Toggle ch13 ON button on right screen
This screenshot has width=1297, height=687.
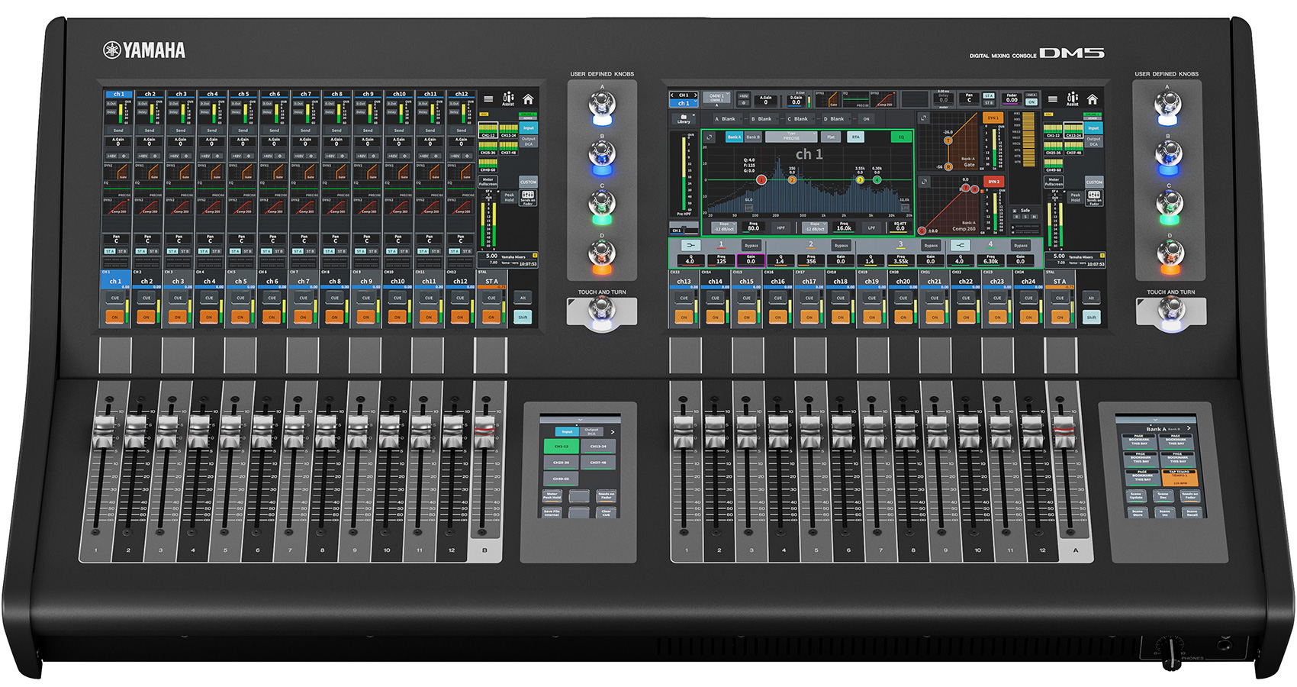tap(684, 316)
